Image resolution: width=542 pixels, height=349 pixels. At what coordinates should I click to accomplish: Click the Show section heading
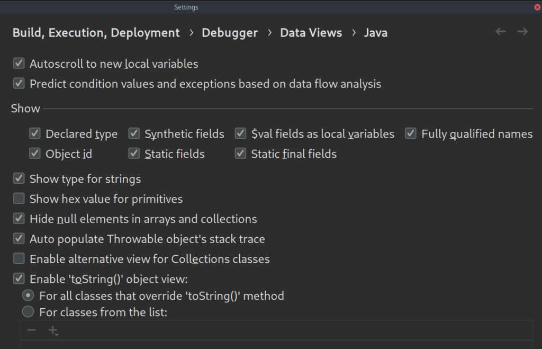coord(25,109)
